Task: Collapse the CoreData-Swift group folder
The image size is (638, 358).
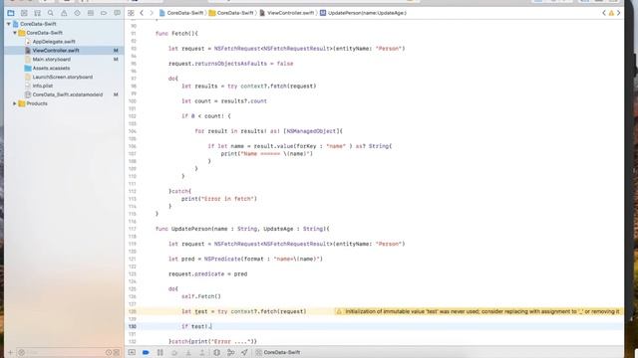Action: click(15, 33)
